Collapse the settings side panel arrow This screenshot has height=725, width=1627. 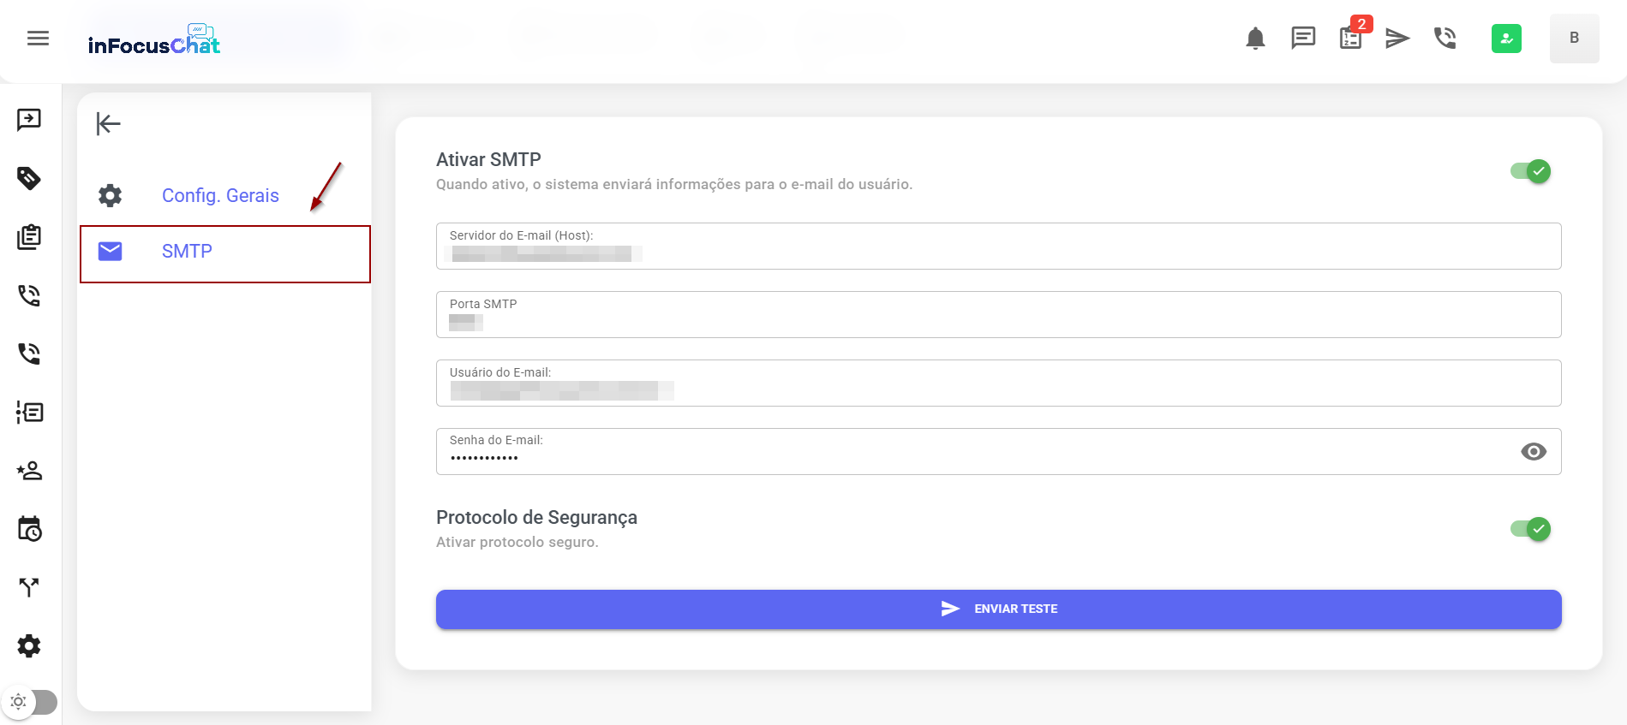(x=109, y=124)
